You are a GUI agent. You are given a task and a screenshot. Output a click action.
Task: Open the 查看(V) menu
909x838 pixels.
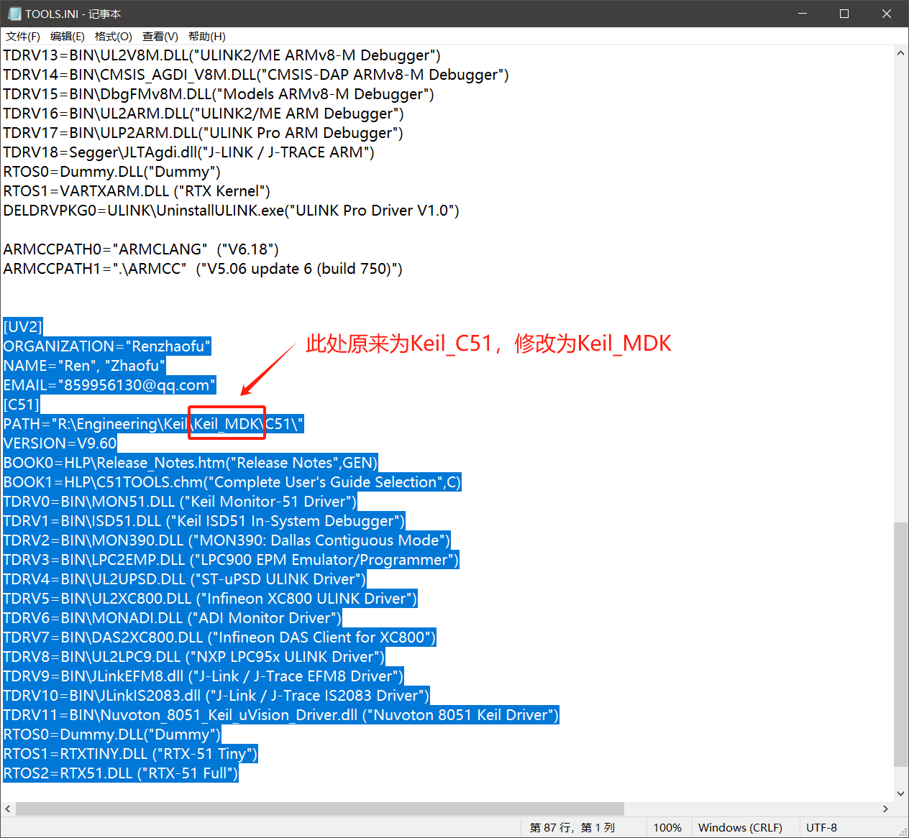point(160,37)
